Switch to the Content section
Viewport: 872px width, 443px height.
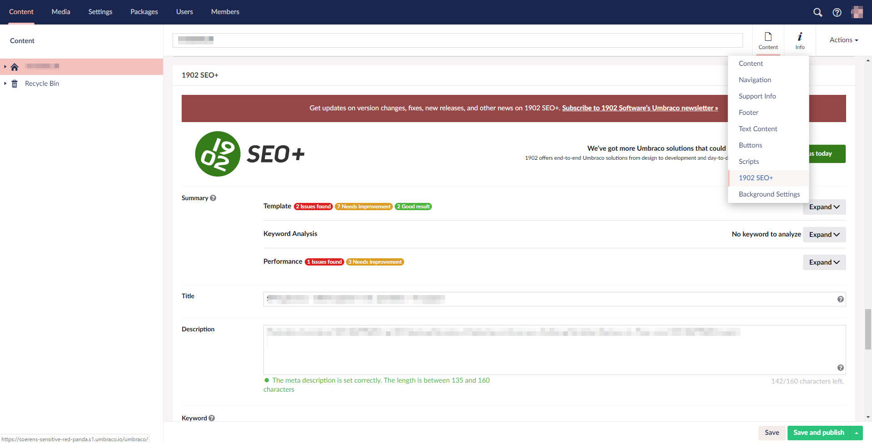pyautogui.click(x=21, y=12)
